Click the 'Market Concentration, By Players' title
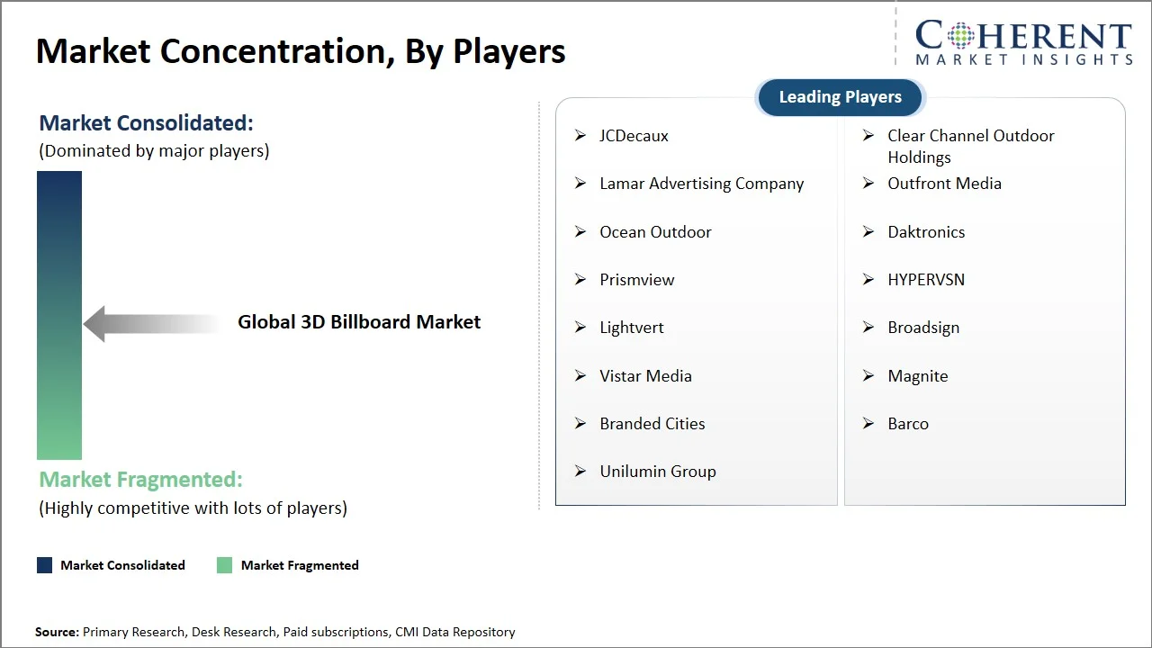Image resolution: width=1152 pixels, height=648 pixels. coord(301,51)
